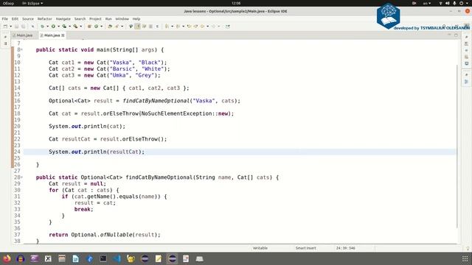Maximize the editor area button
The width and height of the screenshot is (472, 265).
coord(456,35)
